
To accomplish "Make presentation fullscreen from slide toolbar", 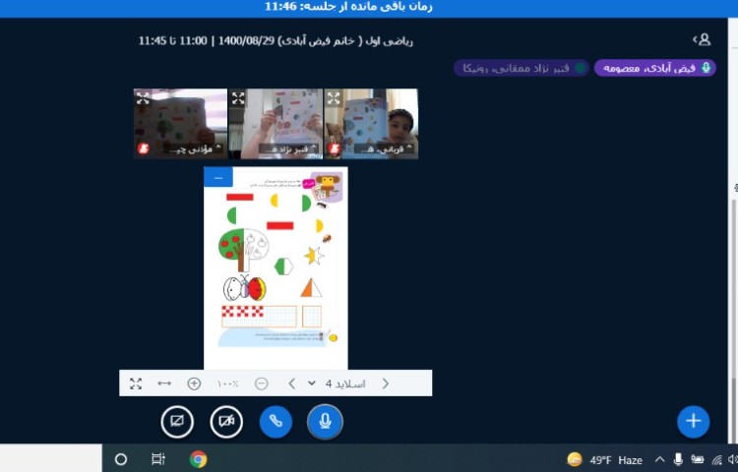I will click(136, 383).
